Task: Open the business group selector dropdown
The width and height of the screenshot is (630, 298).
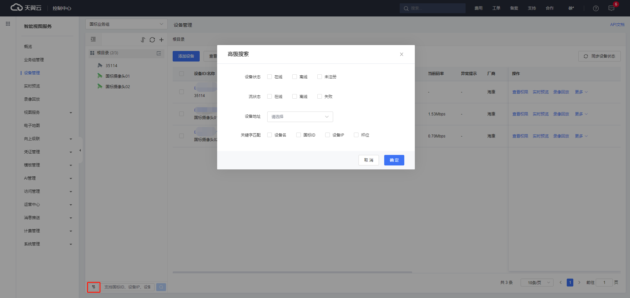Action: point(126,24)
